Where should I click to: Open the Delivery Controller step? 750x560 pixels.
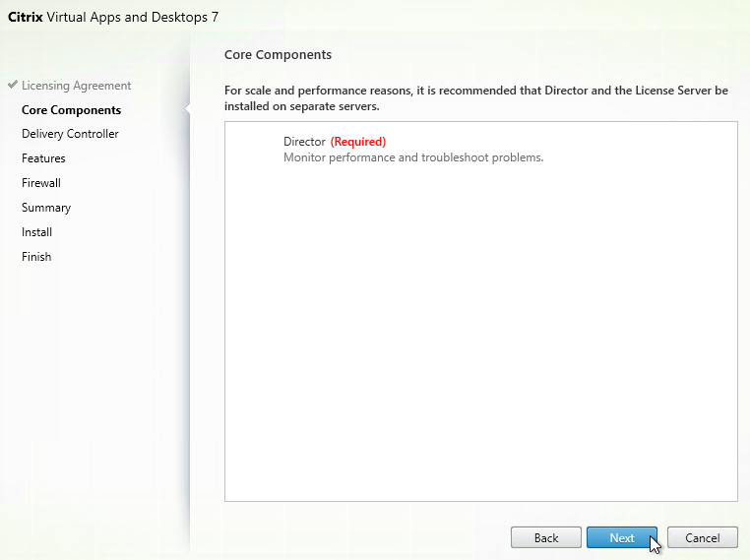[70, 134]
